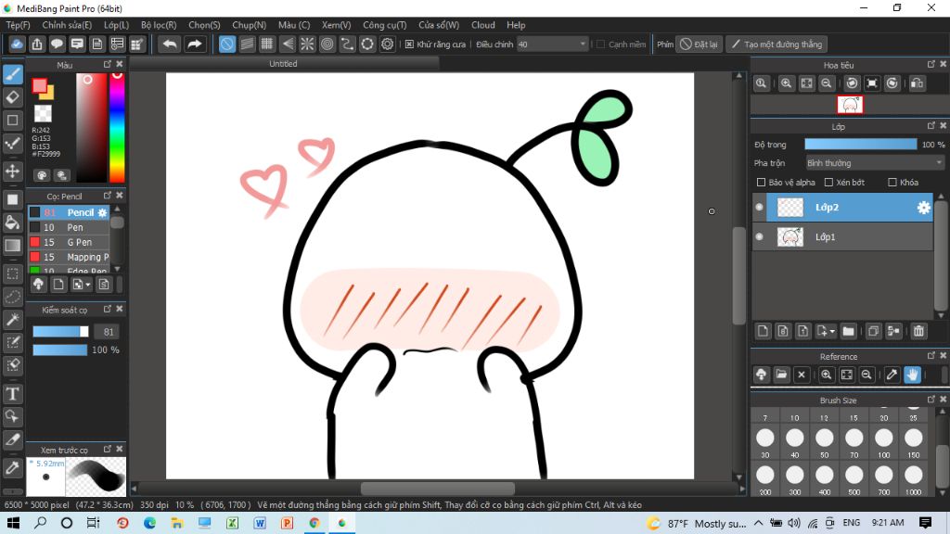
Task: Open the Bộ lọc(R) menu
Action: click(x=160, y=25)
